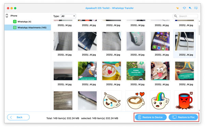This screenshot has width=205, height=128.
Task: Click the iPhone device icon in sidebar
Action: pyautogui.click(x=7, y=16)
